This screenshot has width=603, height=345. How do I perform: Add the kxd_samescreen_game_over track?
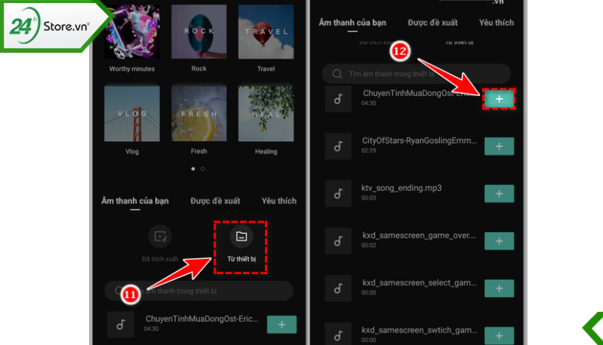499,241
